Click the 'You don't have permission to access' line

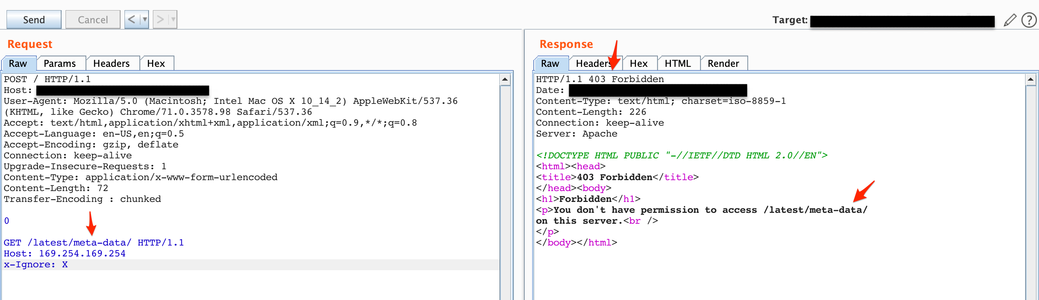coord(702,210)
